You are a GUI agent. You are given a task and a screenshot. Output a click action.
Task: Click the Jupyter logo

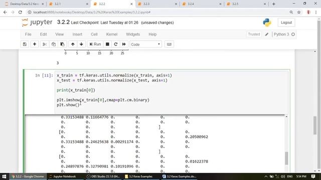point(37,22)
